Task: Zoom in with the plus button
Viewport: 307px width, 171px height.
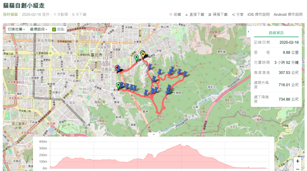Action: [x=298, y=161]
